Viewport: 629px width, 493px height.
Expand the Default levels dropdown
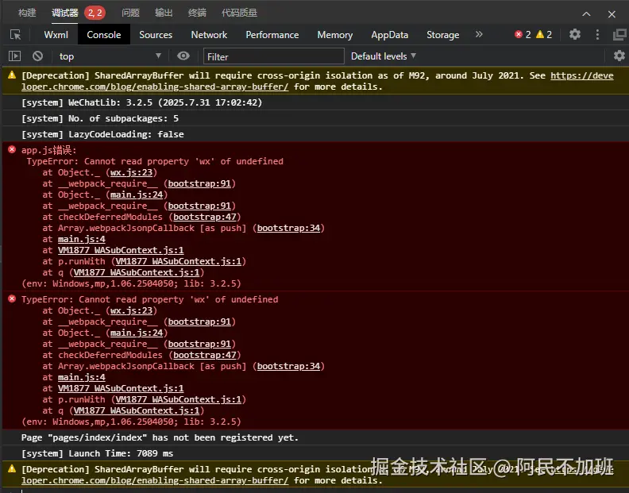[x=384, y=56]
